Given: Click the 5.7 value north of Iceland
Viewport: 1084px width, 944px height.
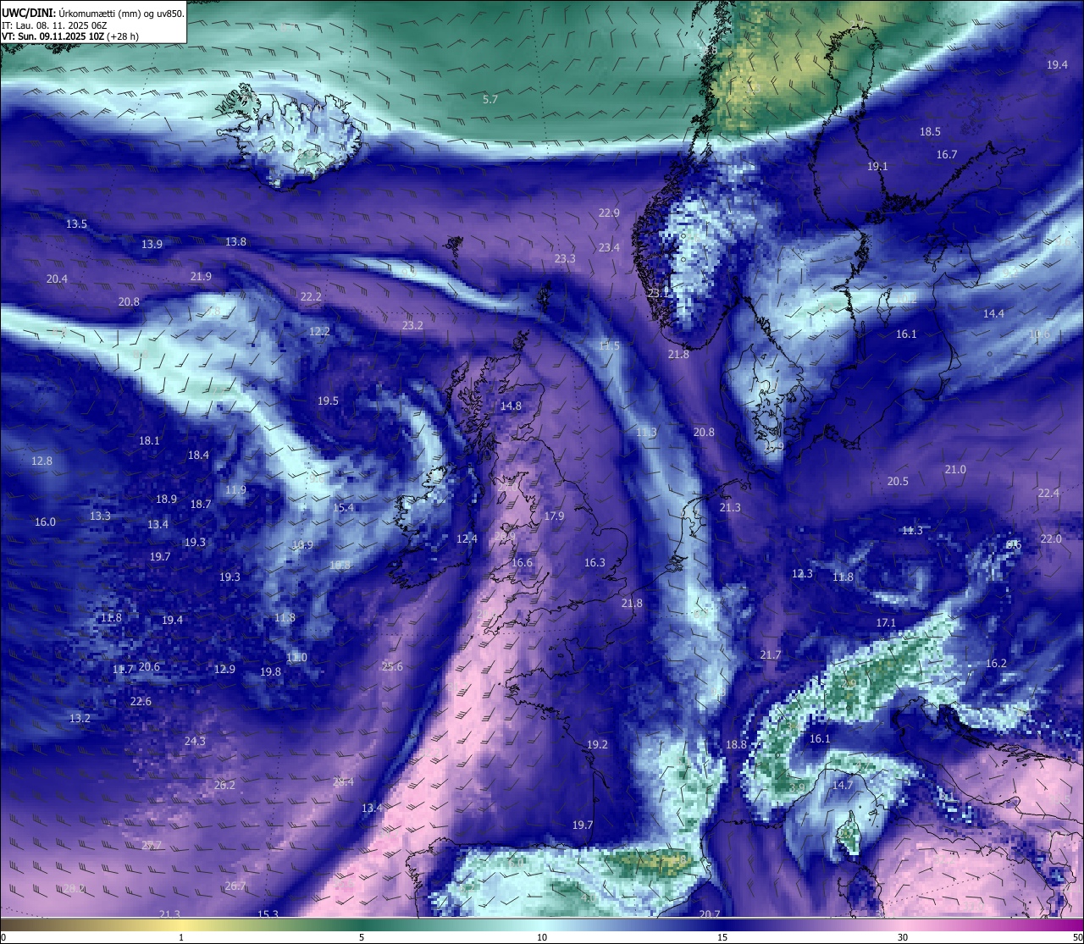Looking at the screenshot, I should [x=490, y=100].
